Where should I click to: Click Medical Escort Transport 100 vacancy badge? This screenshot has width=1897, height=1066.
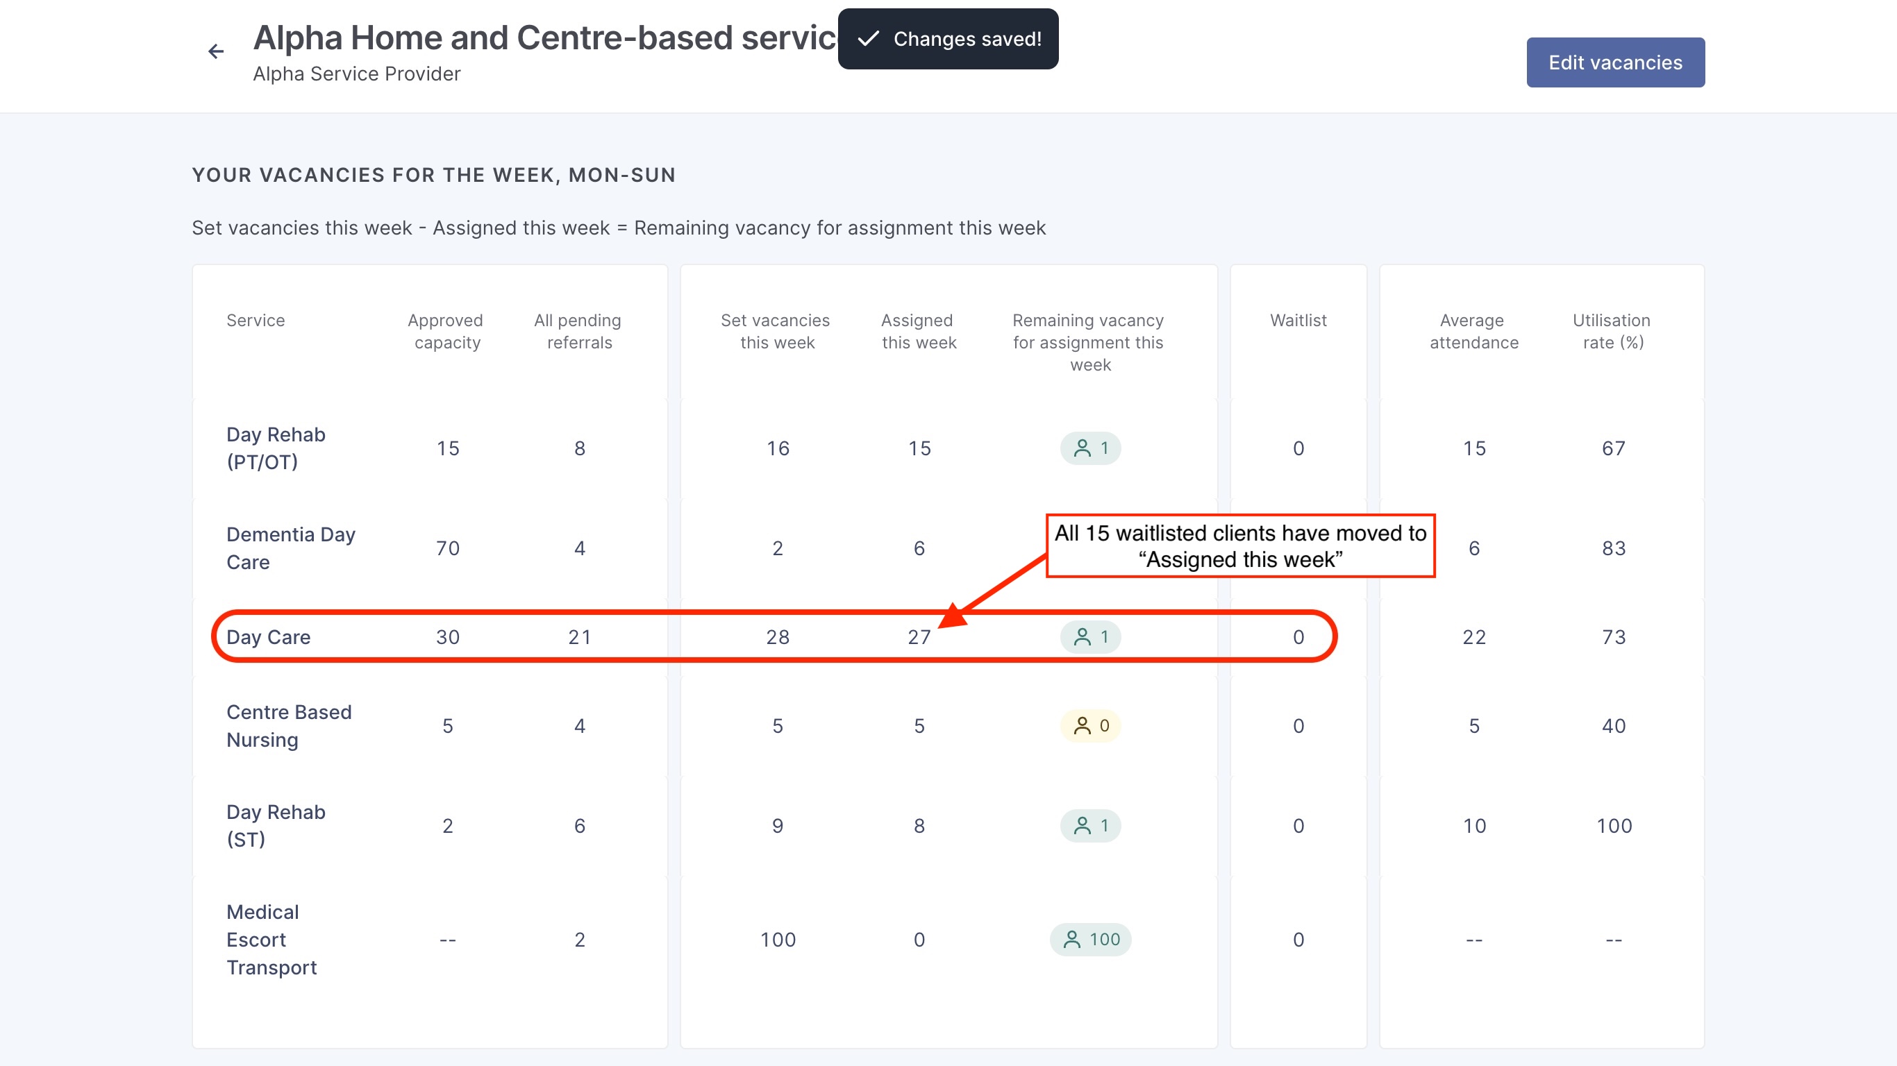point(1090,940)
